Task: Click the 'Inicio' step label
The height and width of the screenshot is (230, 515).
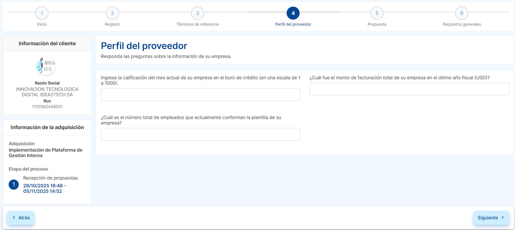Action: coord(42,24)
